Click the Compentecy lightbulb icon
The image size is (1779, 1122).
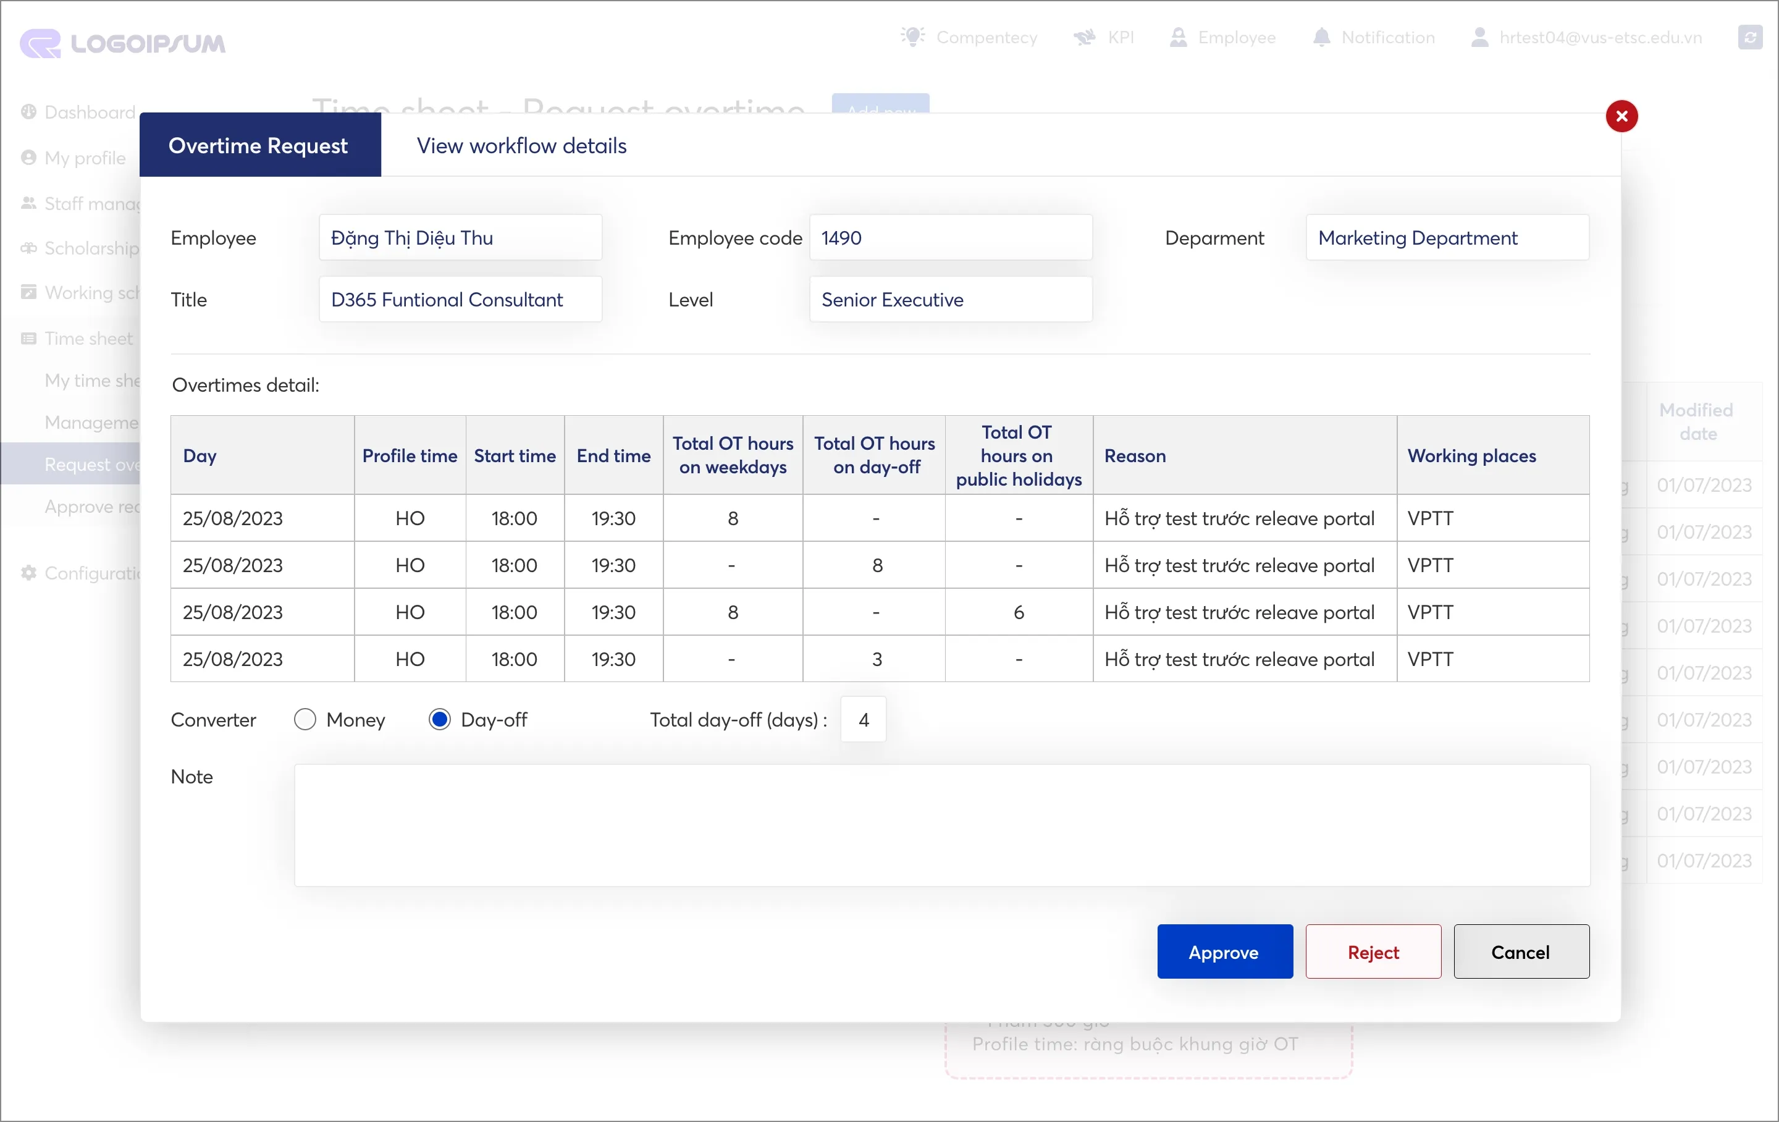[x=912, y=37]
